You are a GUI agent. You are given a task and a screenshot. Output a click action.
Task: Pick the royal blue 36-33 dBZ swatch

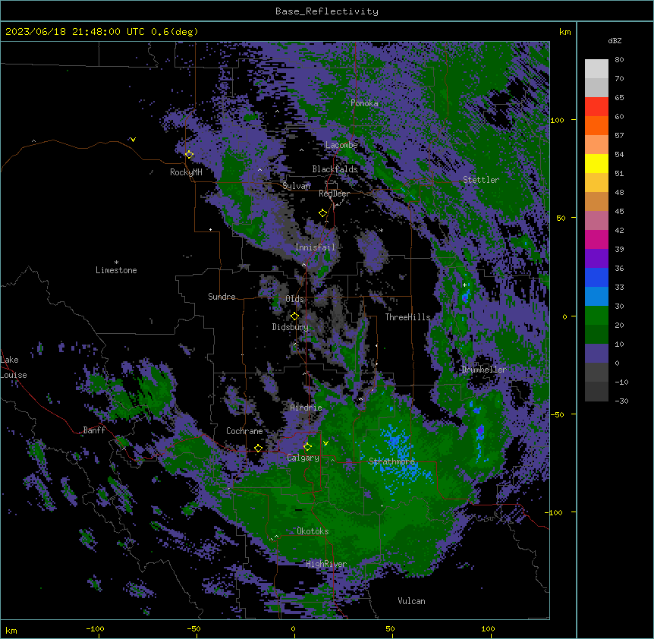(596, 277)
